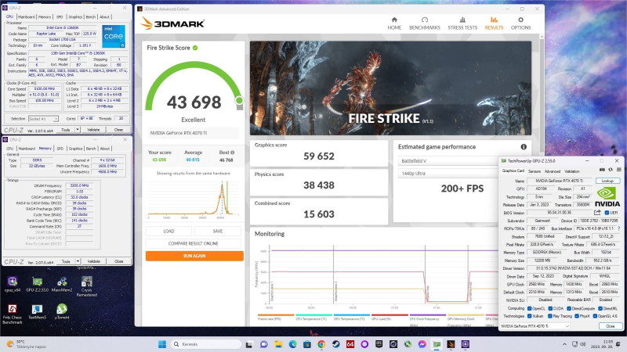Toggle the Vulkan checkbox in GPU-Z
627x352 pixels.
tap(530, 316)
